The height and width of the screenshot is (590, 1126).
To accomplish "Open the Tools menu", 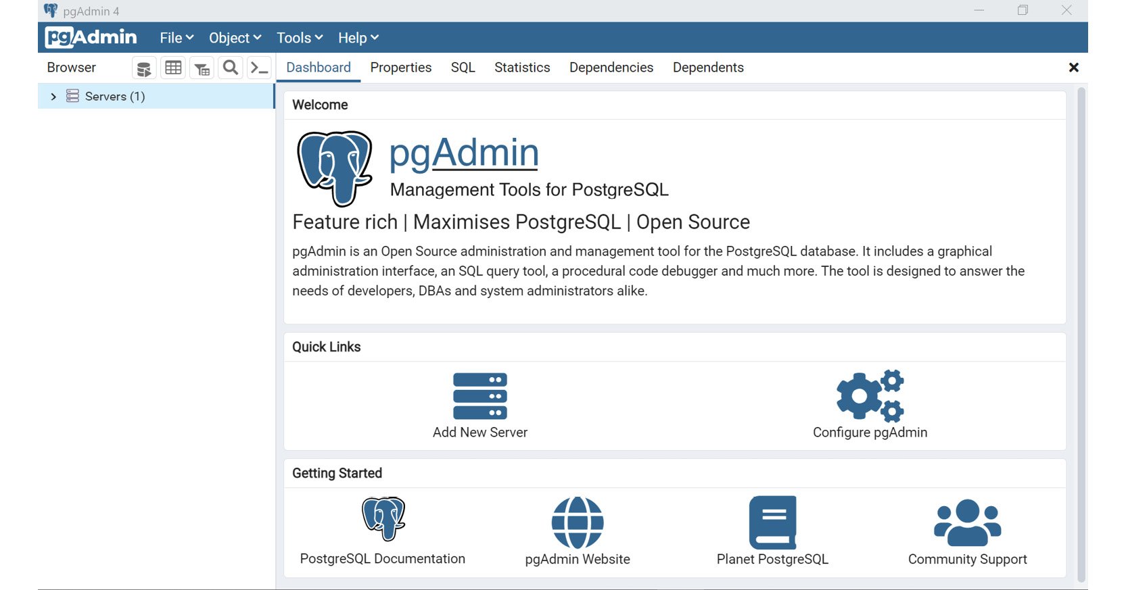I will [x=300, y=38].
